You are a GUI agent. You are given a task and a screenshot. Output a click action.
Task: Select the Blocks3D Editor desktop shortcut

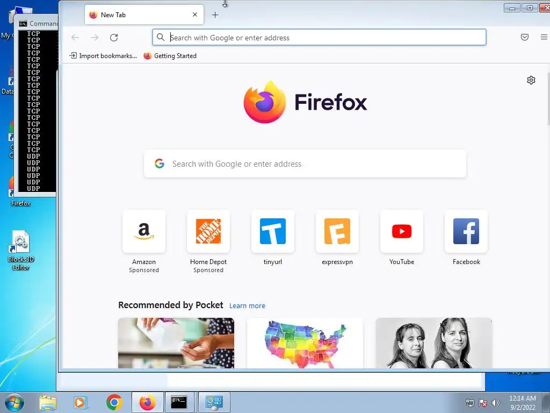[x=21, y=251]
